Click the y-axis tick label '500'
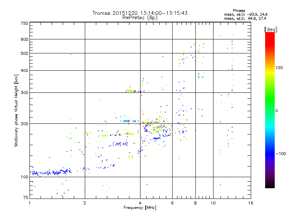This screenshot has width=295, height=221. click(24, 53)
